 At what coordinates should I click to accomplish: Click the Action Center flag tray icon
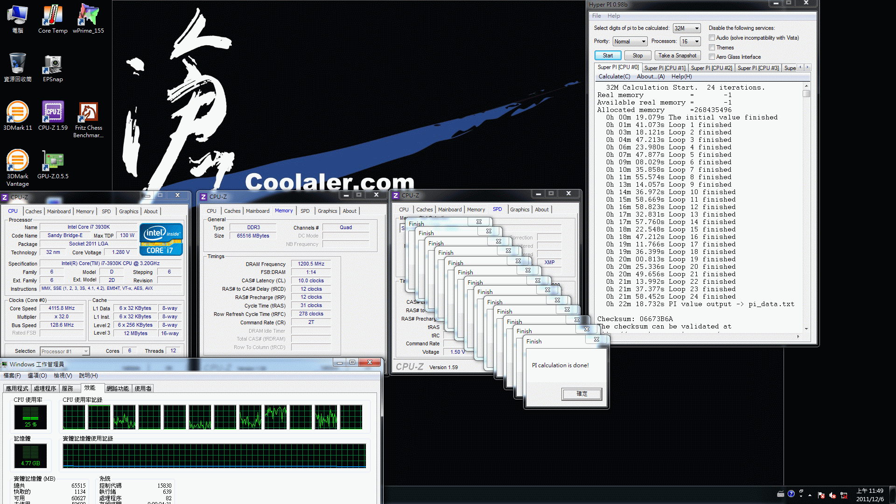821,495
